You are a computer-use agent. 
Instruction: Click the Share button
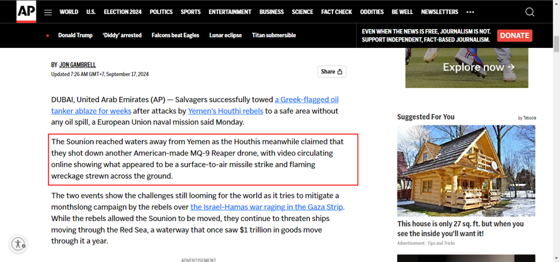click(332, 72)
